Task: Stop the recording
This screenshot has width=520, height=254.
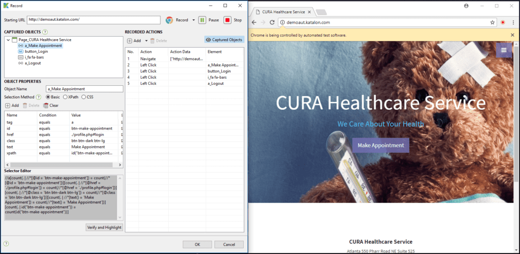Action: [233, 20]
